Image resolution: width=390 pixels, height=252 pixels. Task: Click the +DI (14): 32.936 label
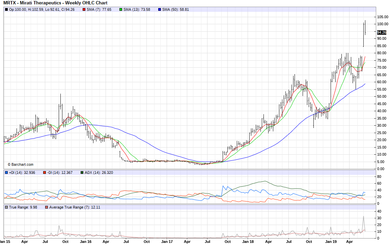(x=22, y=172)
